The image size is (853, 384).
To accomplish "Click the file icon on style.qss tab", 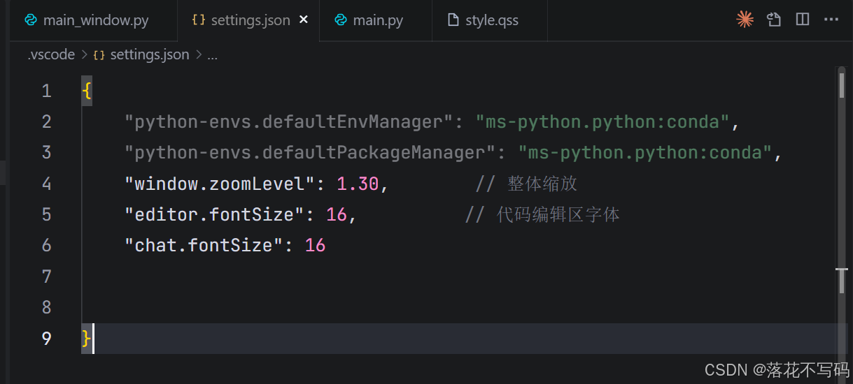I will click(x=453, y=20).
